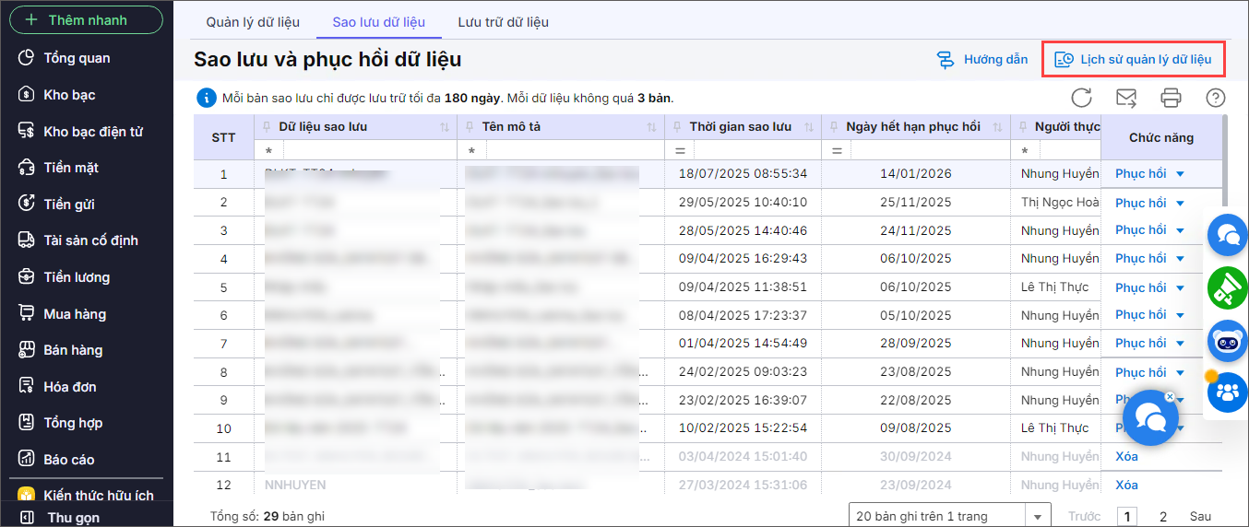
Task: Open the robot assistant icon
Action: (x=1228, y=340)
